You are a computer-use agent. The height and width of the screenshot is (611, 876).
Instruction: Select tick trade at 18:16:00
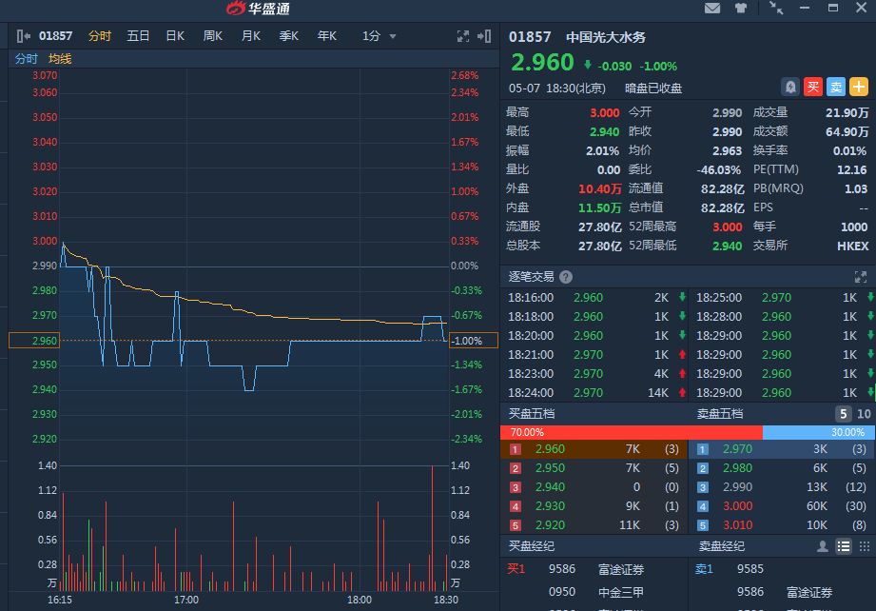[594, 297]
